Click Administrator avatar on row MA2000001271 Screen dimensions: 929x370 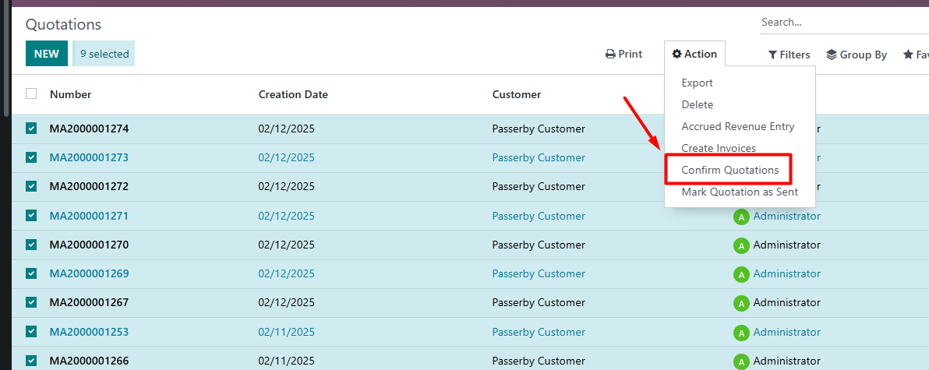(x=741, y=217)
